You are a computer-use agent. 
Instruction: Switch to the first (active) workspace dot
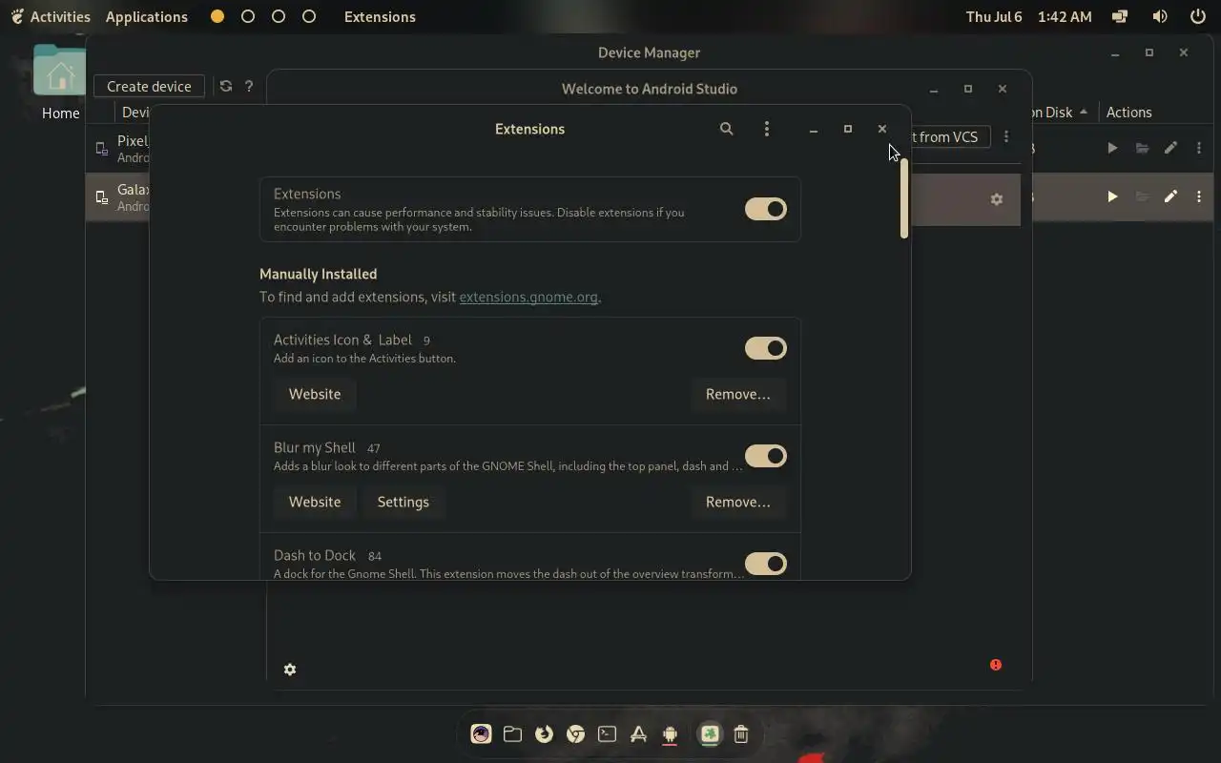(217, 16)
